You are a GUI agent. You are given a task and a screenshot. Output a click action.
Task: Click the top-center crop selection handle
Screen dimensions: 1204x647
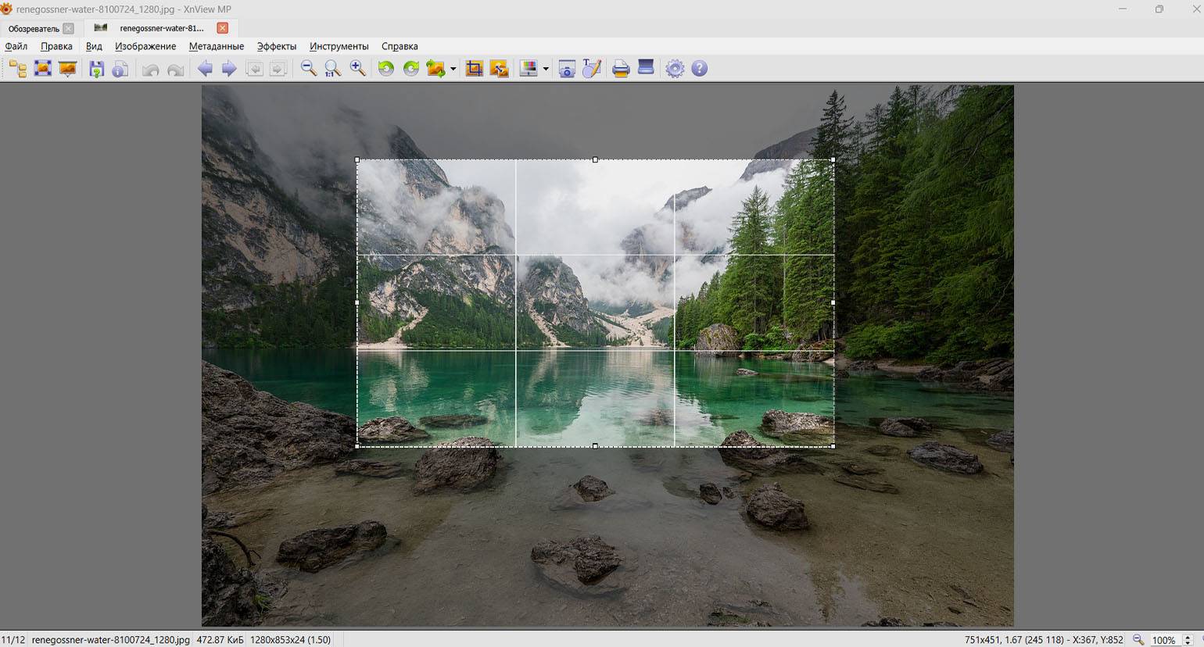tap(595, 159)
